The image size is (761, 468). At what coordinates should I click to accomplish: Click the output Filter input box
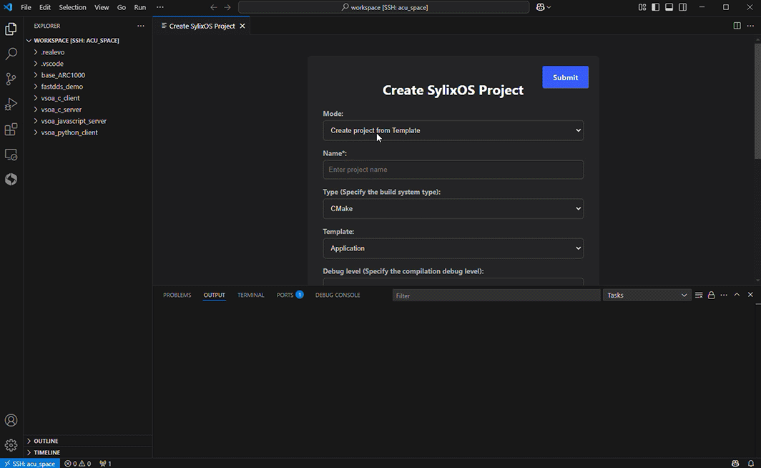(496, 295)
